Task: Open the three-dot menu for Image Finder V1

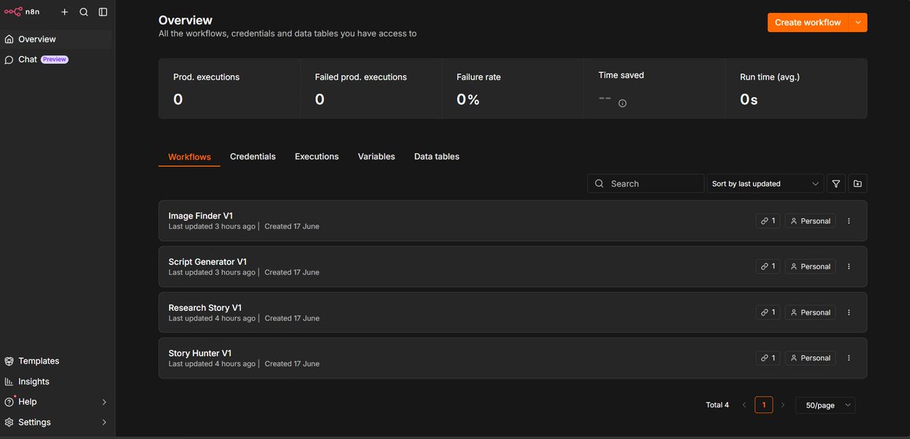Action: [849, 221]
